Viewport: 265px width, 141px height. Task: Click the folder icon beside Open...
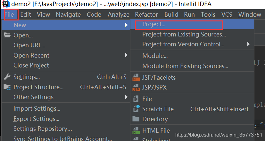[7, 35]
